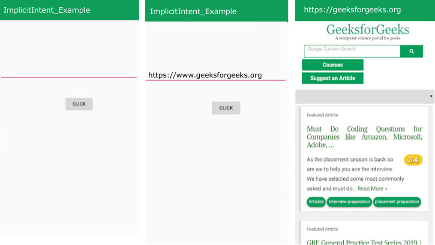Open the Courses button
The image size is (435, 245).
[333, 65]
